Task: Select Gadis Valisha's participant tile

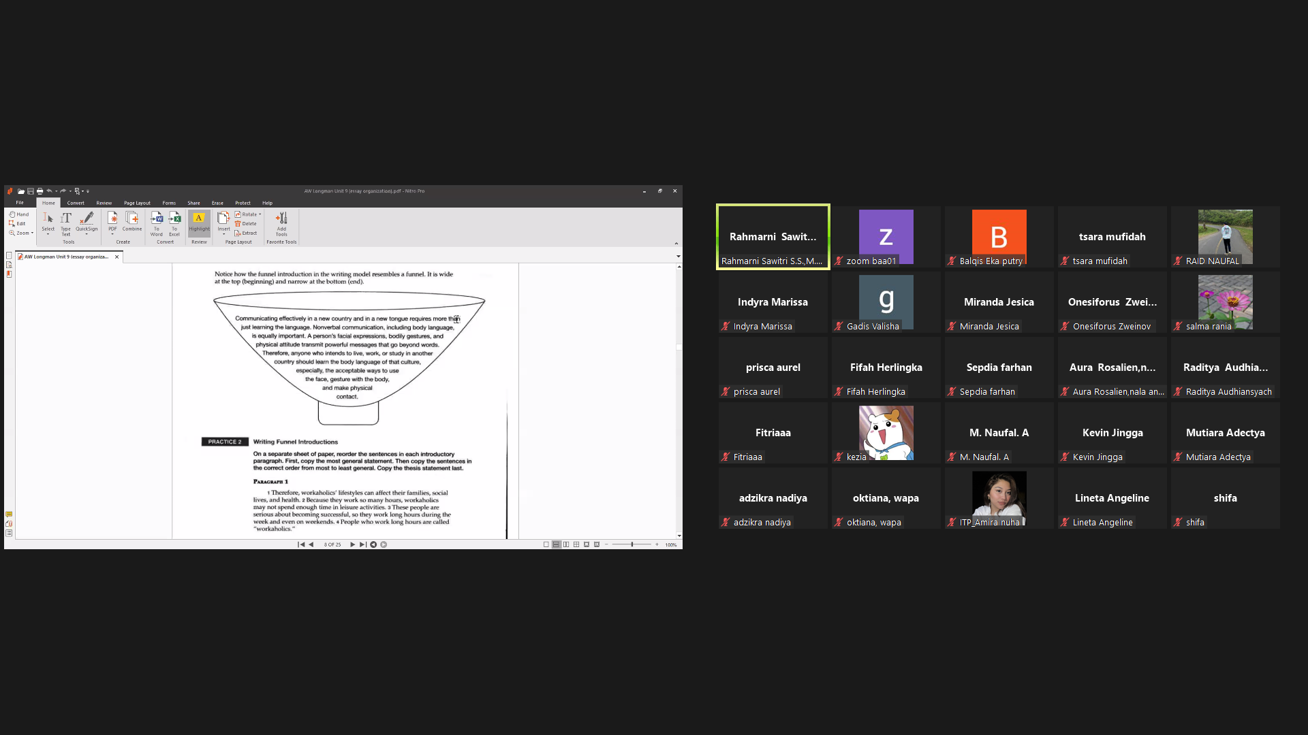Action: pos(886,302)
